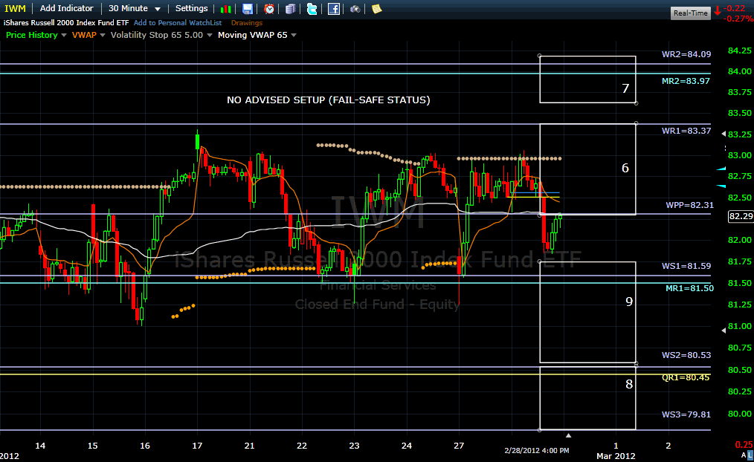Click Add Indicator in the toolbar
The image size is (754, 462).
[66, 8]
